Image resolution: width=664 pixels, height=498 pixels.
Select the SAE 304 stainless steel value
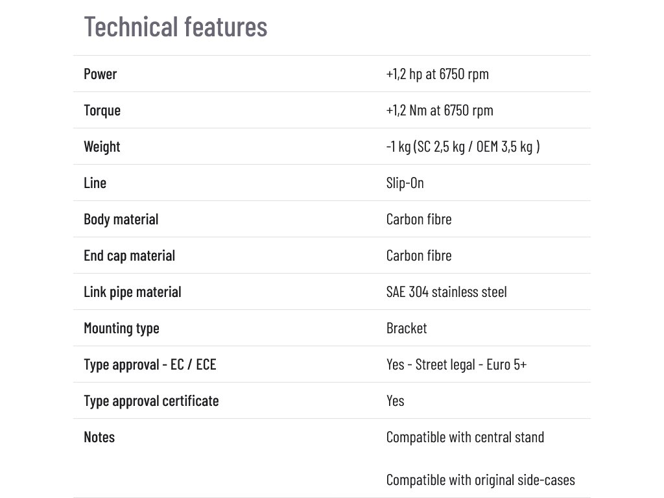click(446, 292)
